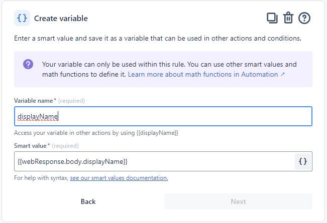Click the 'Enter a smart value' description text
327x223 pixels.
[x=158, y=38]
